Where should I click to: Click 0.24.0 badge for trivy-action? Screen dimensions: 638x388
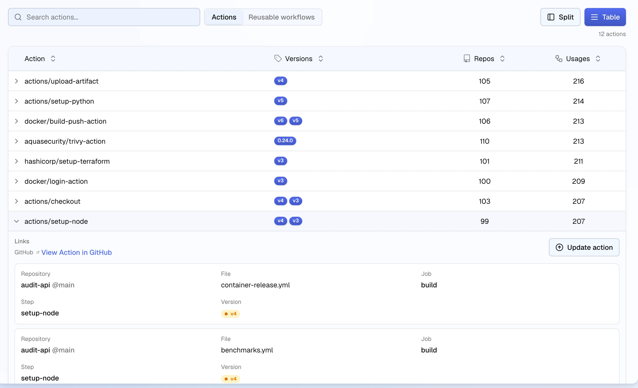pyautogui.click(x=285, y=141)
